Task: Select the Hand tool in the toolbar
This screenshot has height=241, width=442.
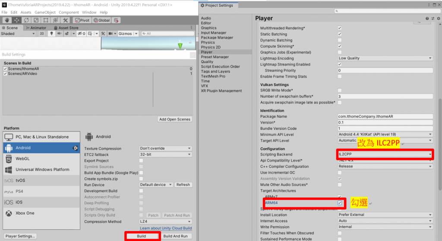Action: tap(7, 20)
